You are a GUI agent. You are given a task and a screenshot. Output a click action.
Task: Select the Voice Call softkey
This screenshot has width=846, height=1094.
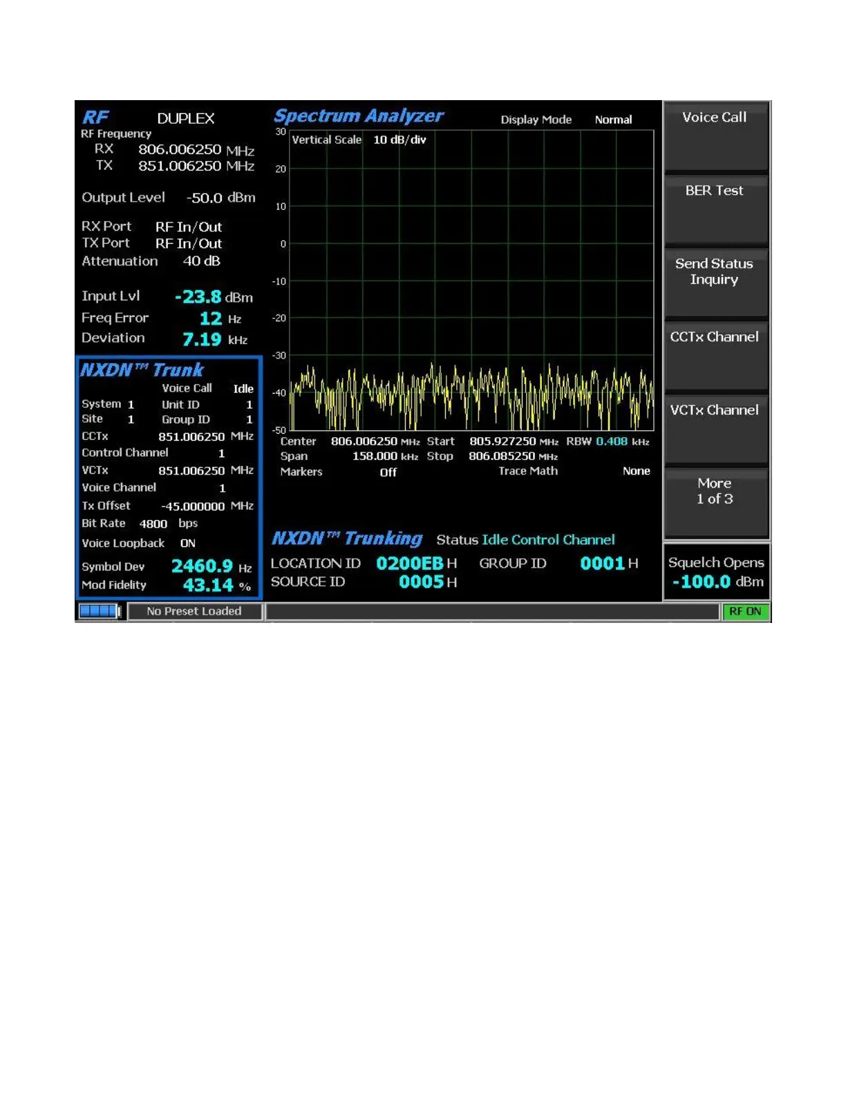click(x=716, y=137)
